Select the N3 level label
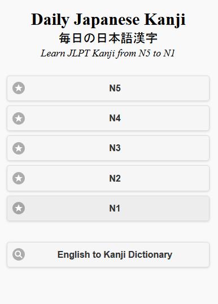 pyautogui.click(x=115, y=148)
